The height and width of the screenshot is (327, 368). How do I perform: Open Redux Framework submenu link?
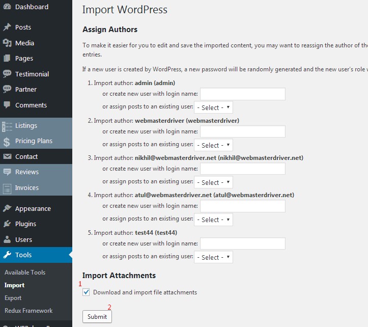point(29,311)
